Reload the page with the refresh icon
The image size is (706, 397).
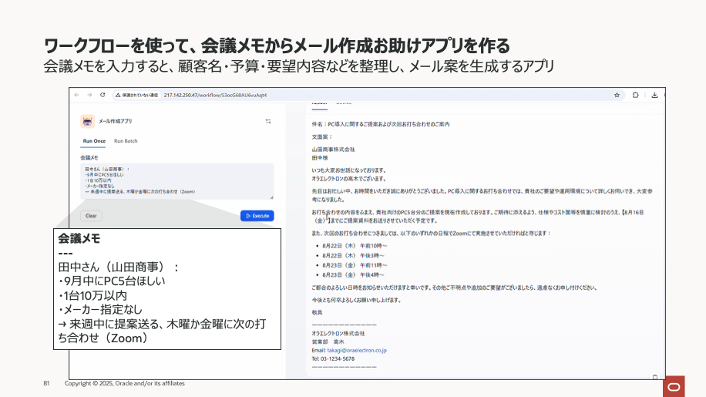point(103,95)
